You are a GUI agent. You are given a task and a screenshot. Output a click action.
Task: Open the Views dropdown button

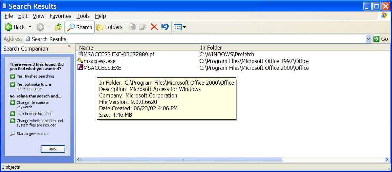(180, 27)
